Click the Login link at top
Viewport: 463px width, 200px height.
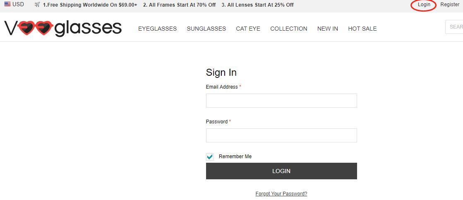click(424, 5)
